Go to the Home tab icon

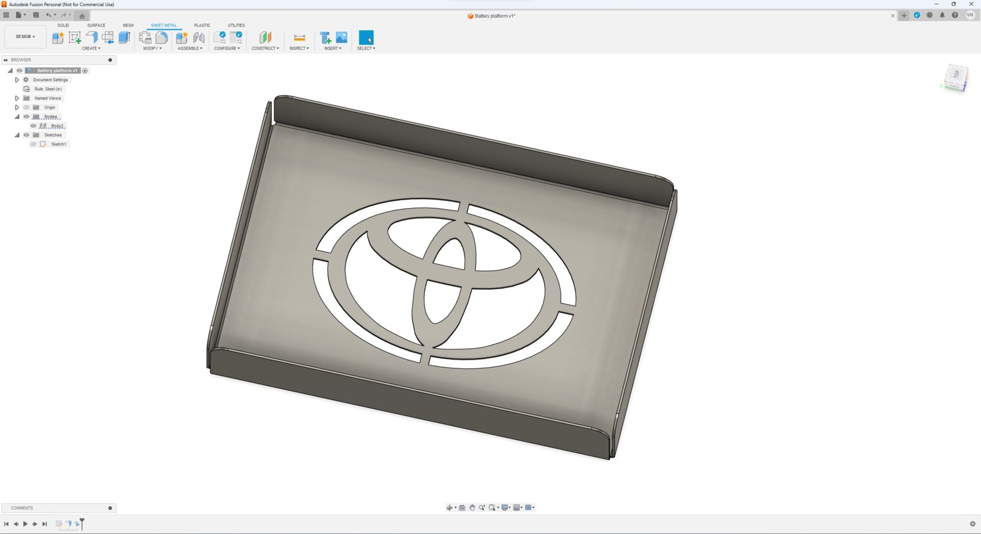[82, 16]
